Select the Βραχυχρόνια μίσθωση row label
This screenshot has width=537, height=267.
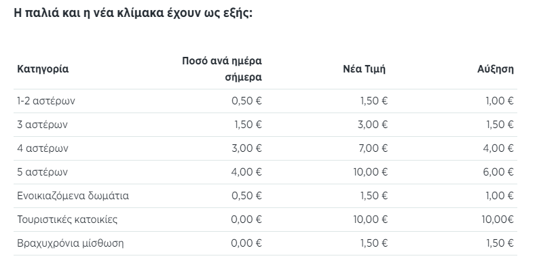click(70, 243)
